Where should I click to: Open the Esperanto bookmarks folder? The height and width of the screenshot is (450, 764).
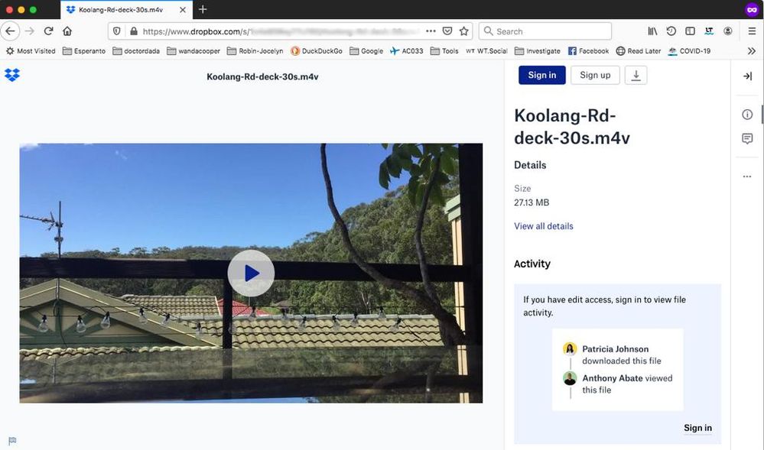[84, 51]
